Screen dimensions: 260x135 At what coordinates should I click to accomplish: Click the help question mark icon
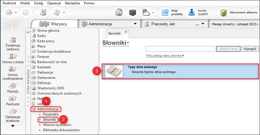click(x=57, y=13)
